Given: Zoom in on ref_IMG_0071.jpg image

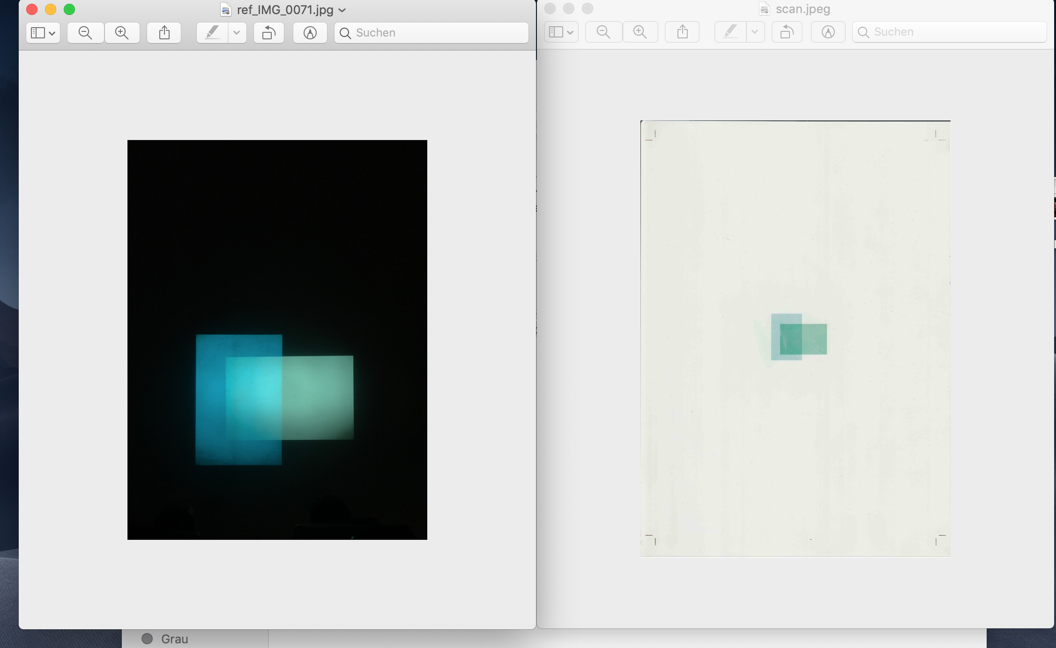Looking at the screenshot, I should tap(122, 33).
